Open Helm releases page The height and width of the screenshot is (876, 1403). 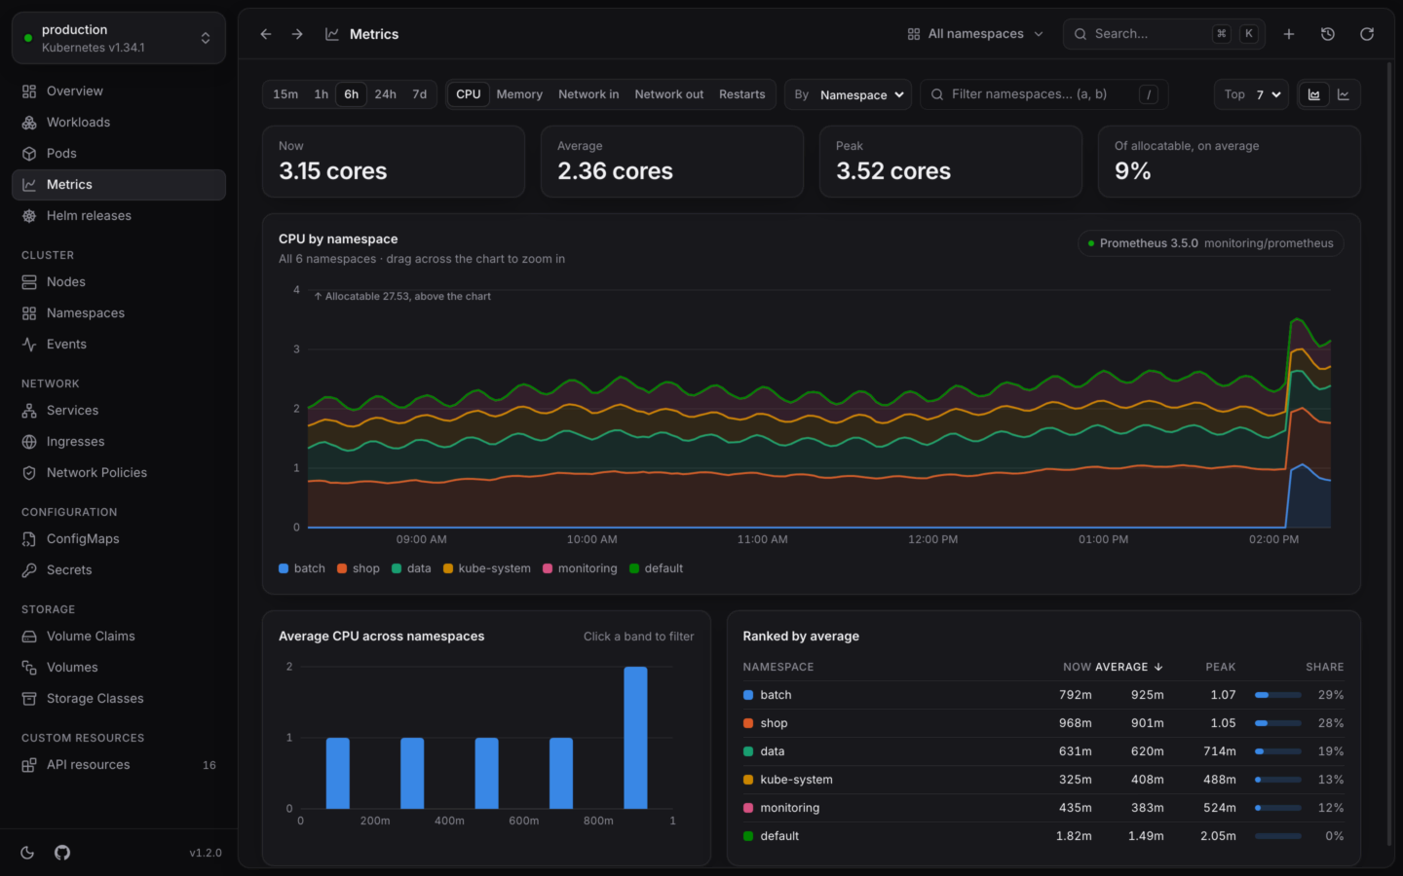coord(119,216)
